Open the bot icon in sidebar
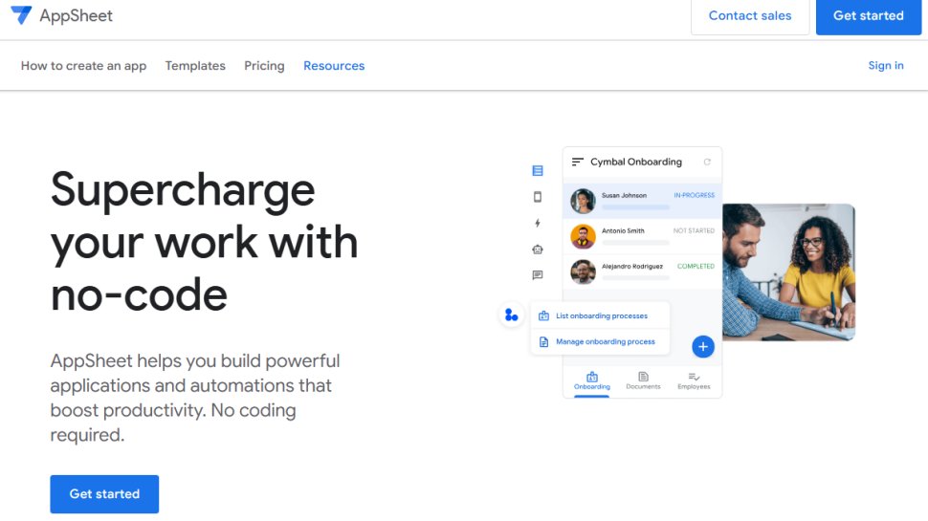 click(x=538, y=250)
